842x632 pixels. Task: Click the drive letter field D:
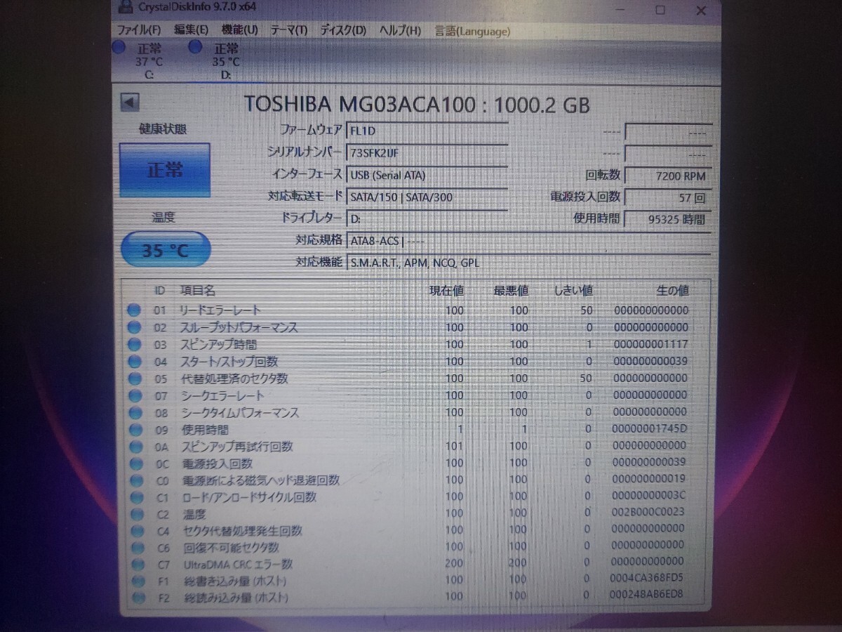(x=427, y=218)
